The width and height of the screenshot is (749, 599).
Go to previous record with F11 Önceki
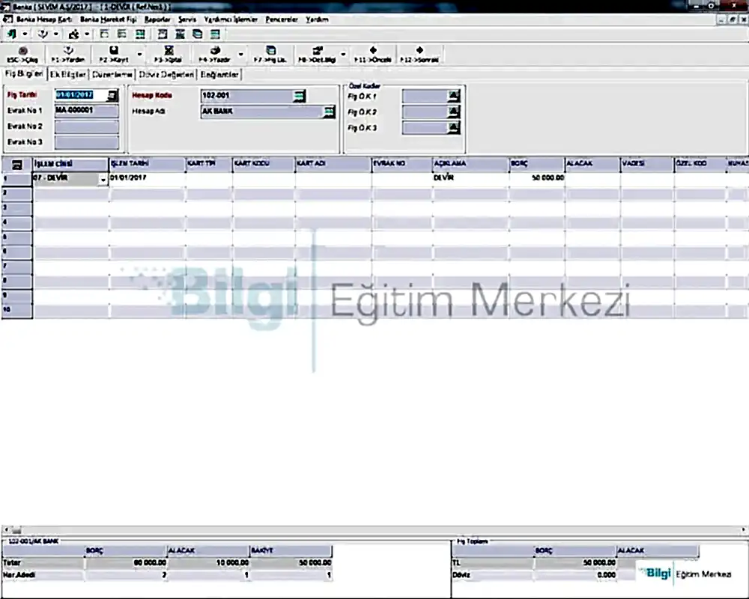pyautogui.click(x=373, y=54)
